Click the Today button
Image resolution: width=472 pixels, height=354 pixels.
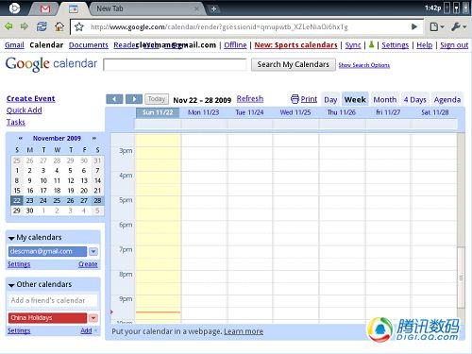pos(157,99)
